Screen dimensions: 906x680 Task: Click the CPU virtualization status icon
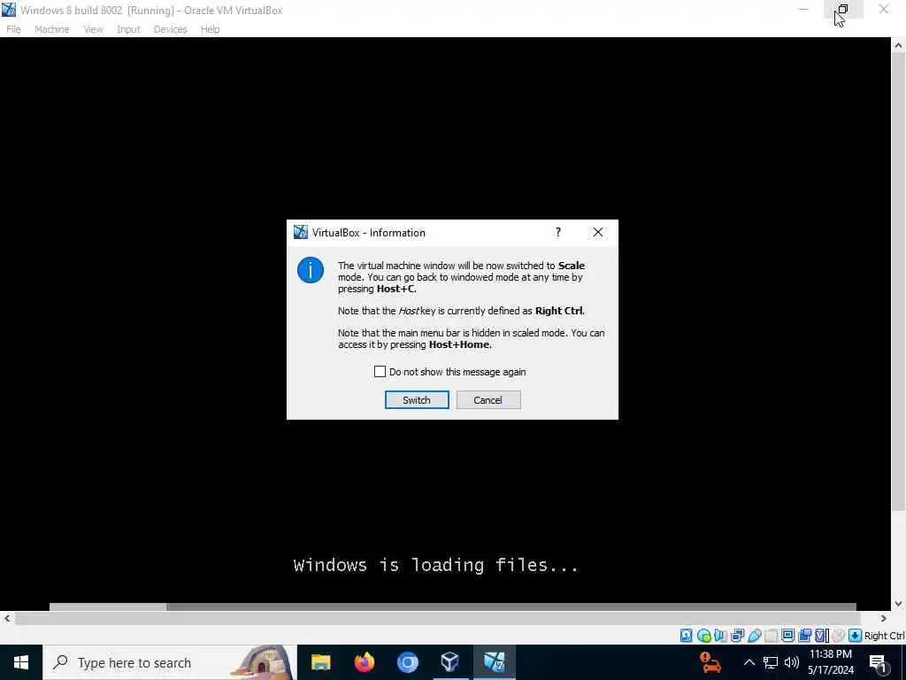pos(821,636)
